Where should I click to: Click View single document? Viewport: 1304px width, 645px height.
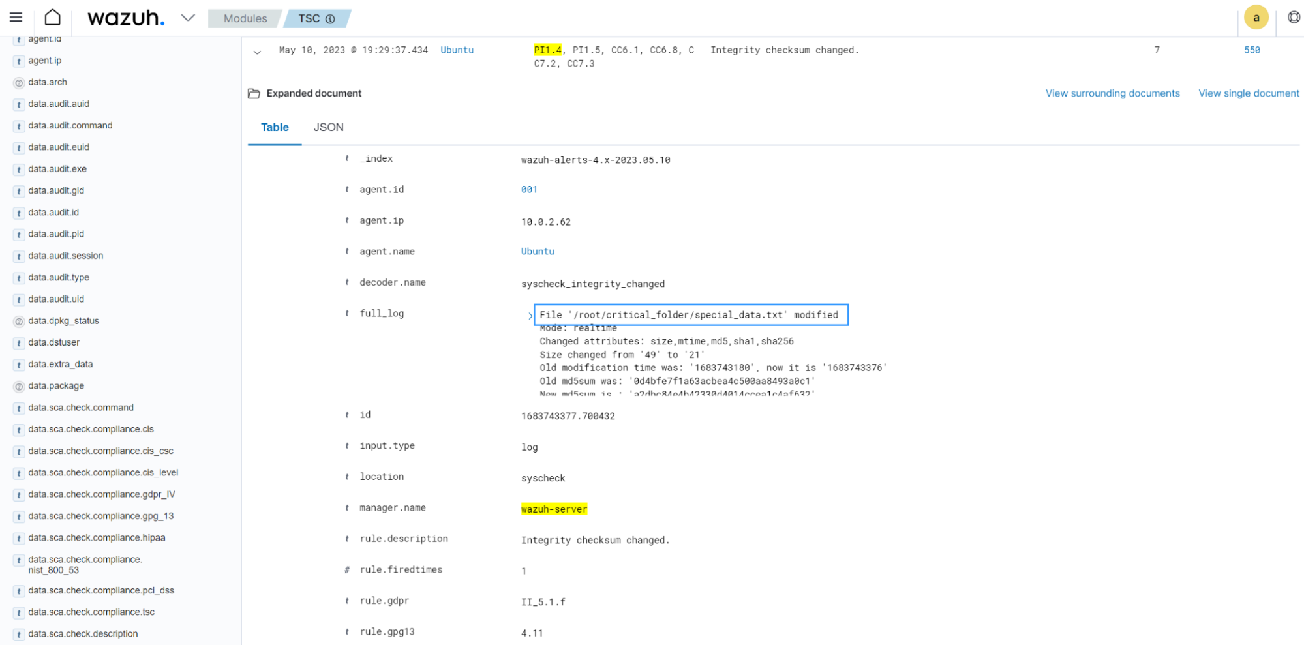pyautogui.click(x=1249, y=93)
